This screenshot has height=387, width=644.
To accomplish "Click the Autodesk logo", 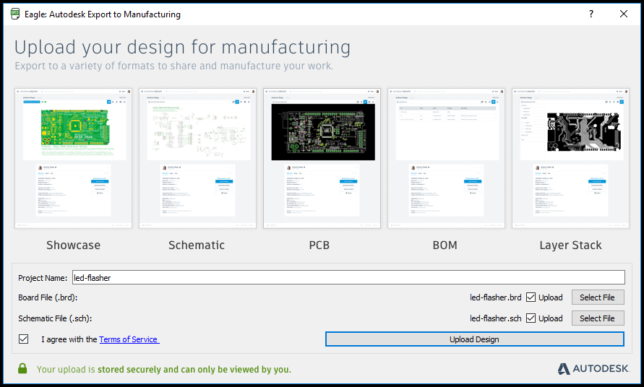I will pyautogui.click(x=593, y=368).
